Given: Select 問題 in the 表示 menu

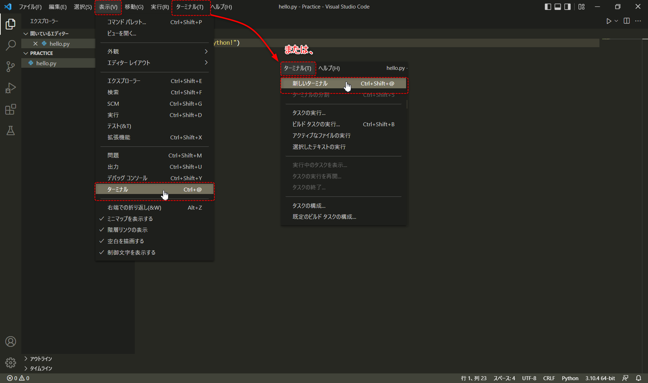Looking at the screenshot, I should point(155,155).
